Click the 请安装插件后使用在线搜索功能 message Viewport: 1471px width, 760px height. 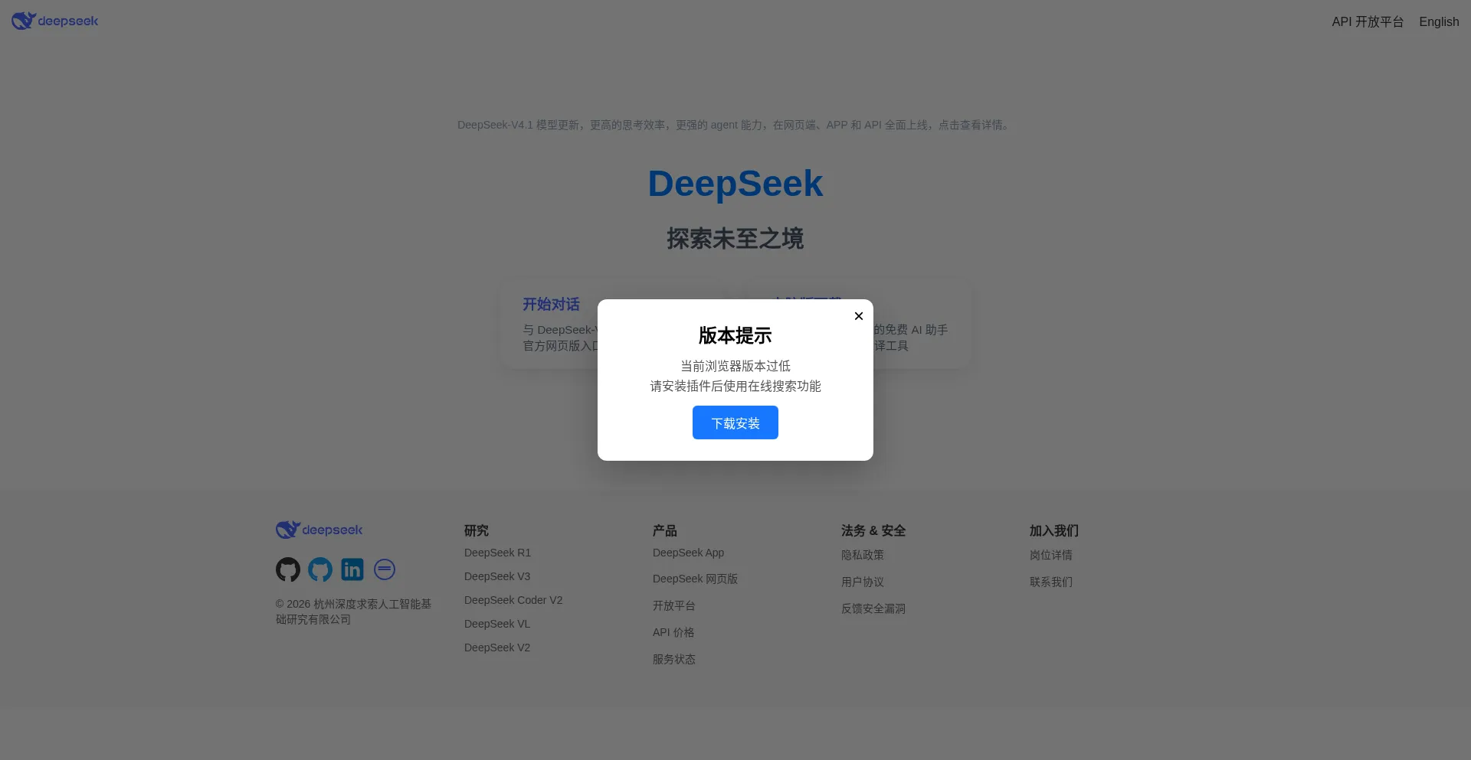[735, 386]
